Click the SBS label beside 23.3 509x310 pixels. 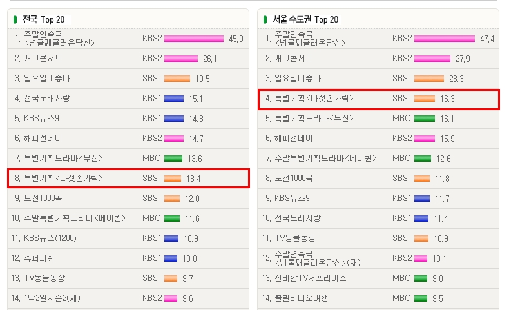point(399,79)
